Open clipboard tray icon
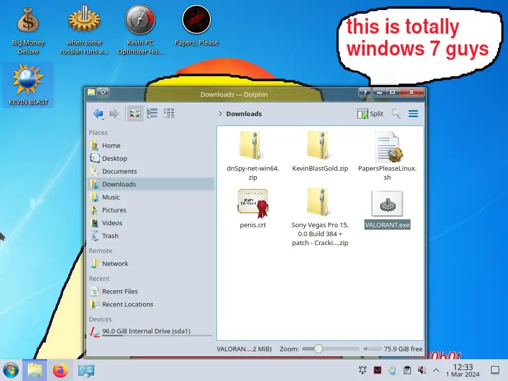This screenshot has width=508, height=381. click(407, 370)
